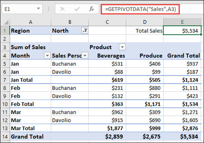Screen dimensions: 204x143
Task: Select Jan Total Beverages $619
Action: [107, 80]
